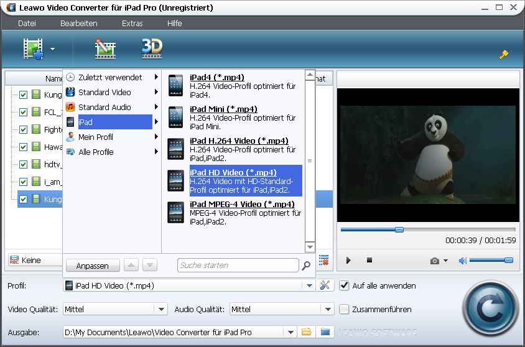525x347 pixels.
Task: Play the preview video
Action: click(x=348, y=260)
